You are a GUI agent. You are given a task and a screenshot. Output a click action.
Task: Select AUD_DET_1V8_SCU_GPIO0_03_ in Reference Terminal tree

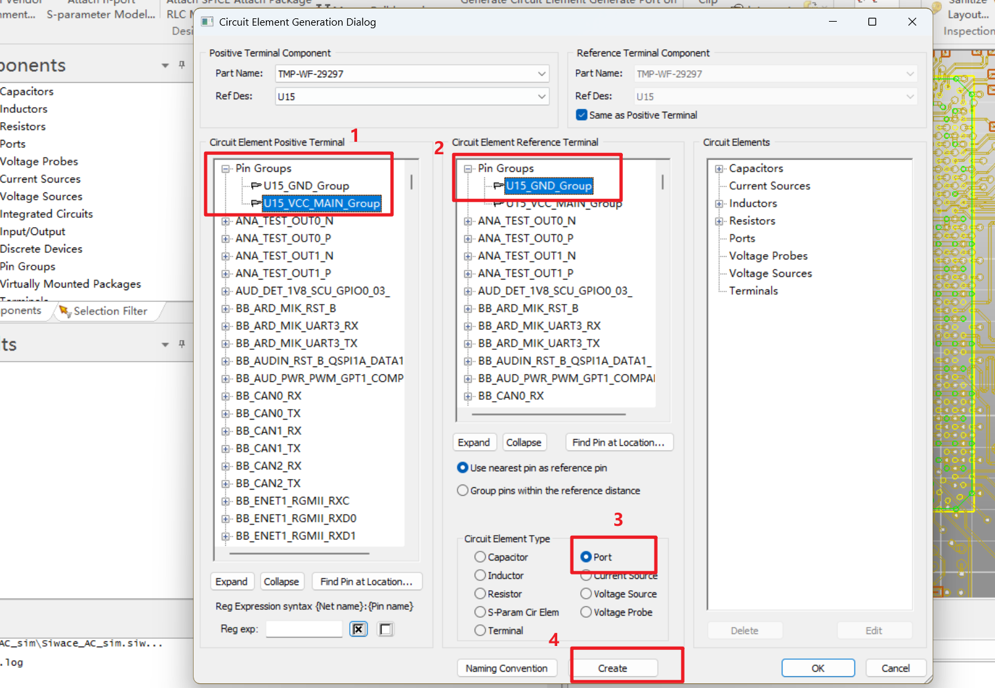coord(555,291)
